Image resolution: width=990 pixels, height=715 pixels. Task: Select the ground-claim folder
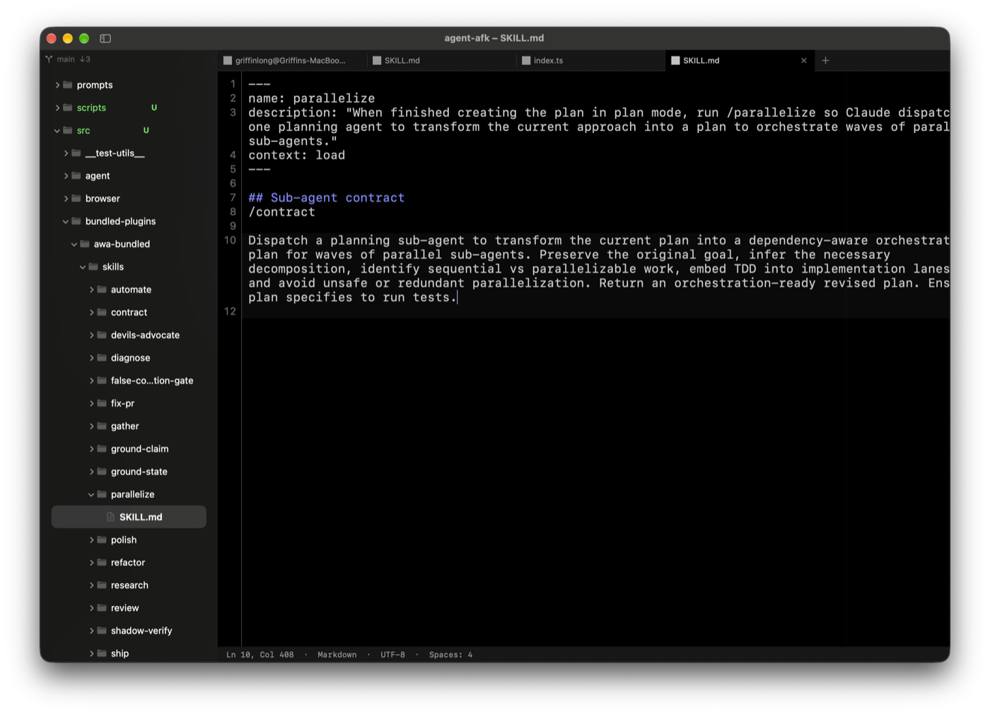click(129, 448)
